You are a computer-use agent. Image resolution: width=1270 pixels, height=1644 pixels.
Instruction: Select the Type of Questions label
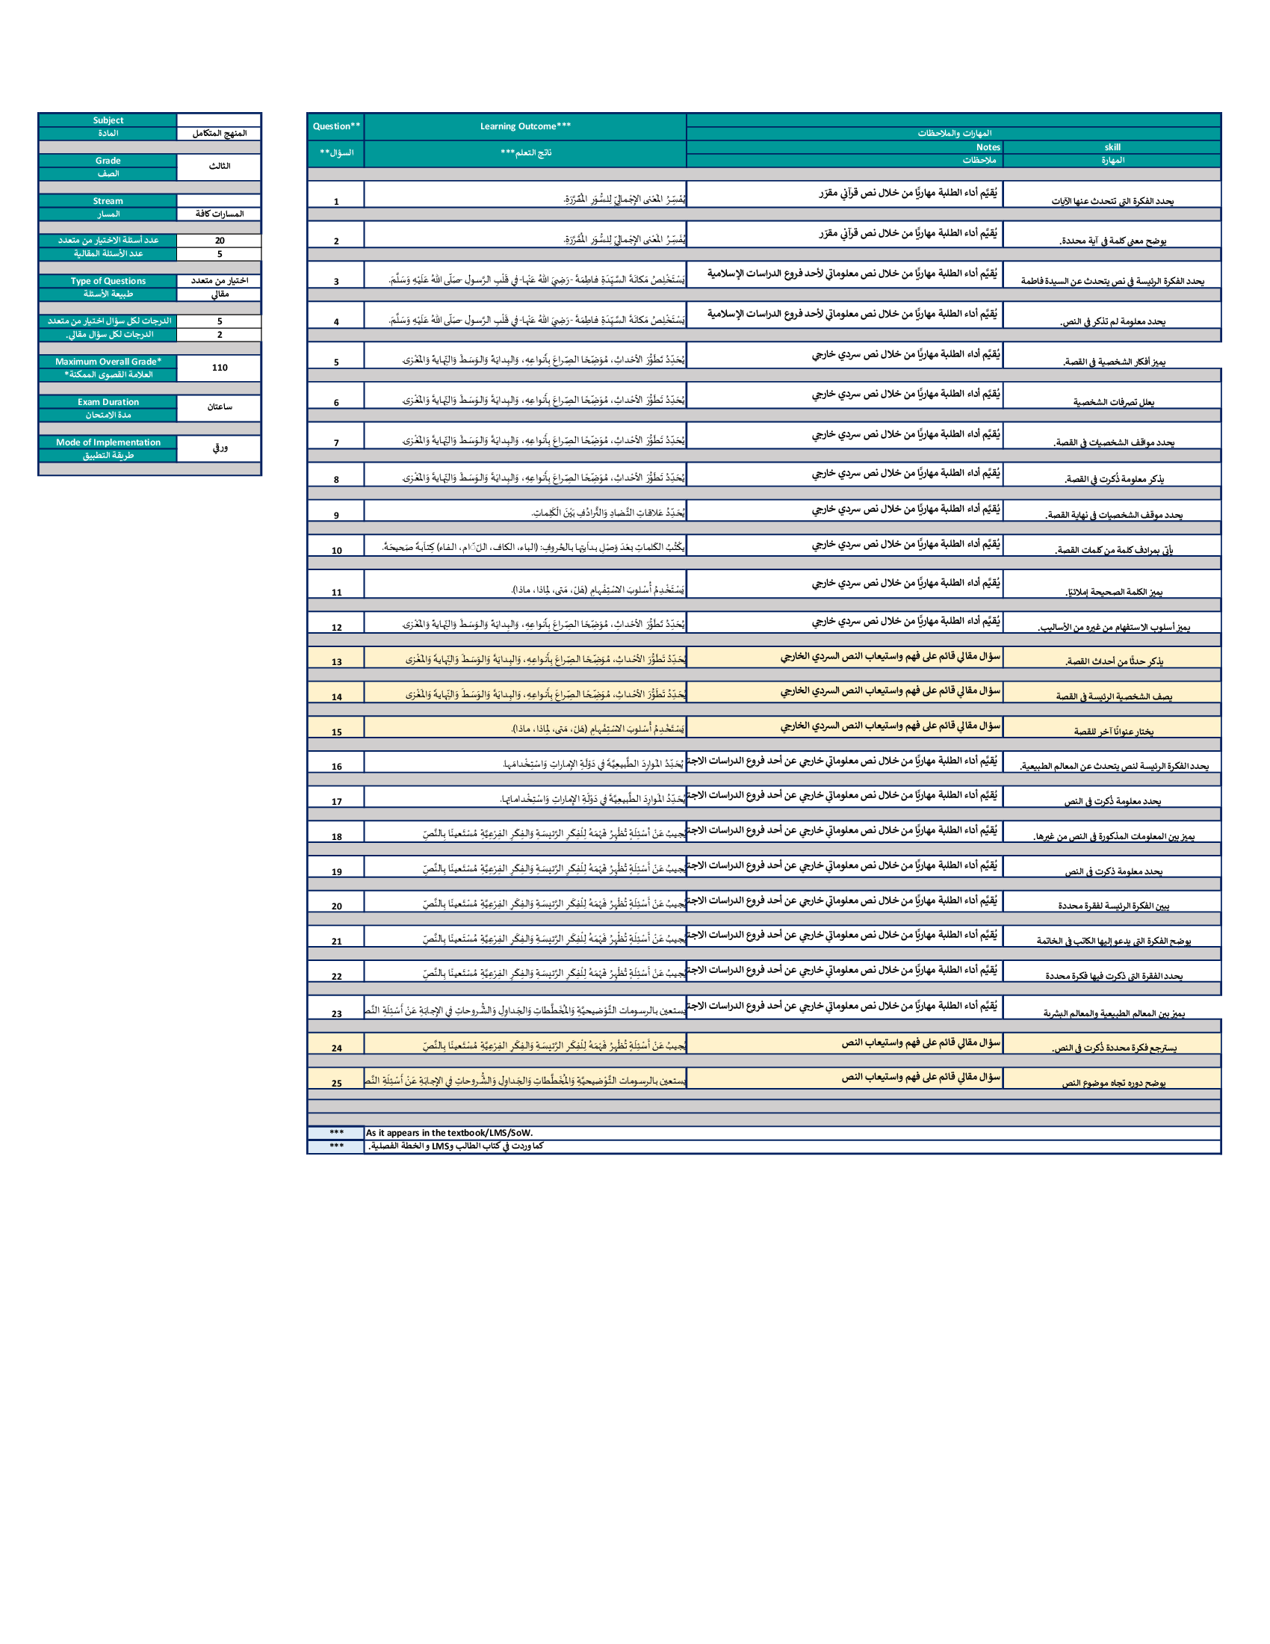click(108, 281)
